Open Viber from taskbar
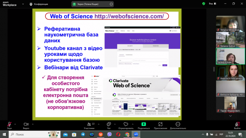246x138 pixels. [x=109, y=135]
